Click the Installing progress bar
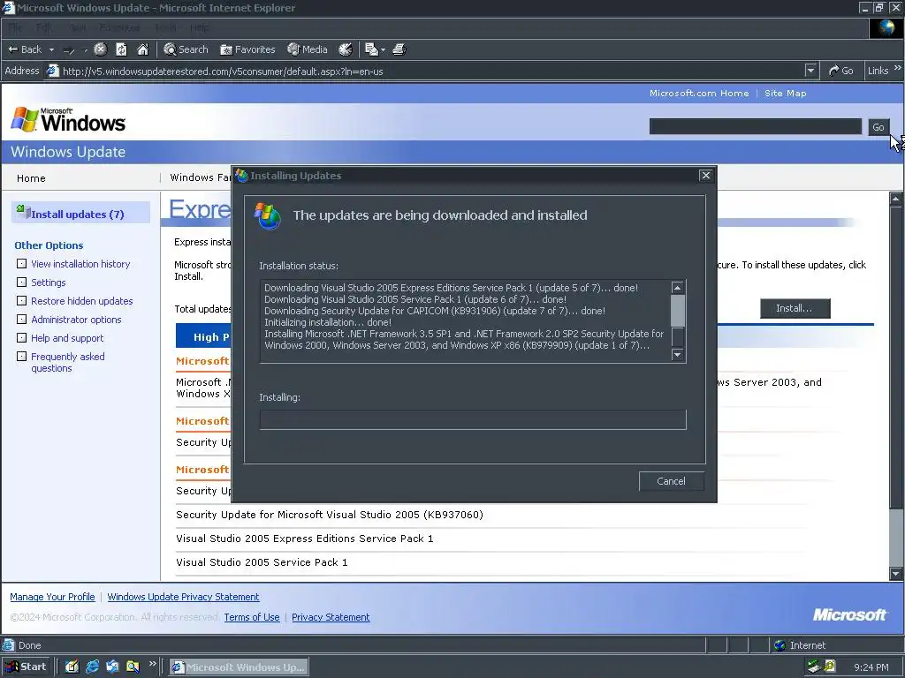This screenshot has width=905, height=678. tap(473, 419)
